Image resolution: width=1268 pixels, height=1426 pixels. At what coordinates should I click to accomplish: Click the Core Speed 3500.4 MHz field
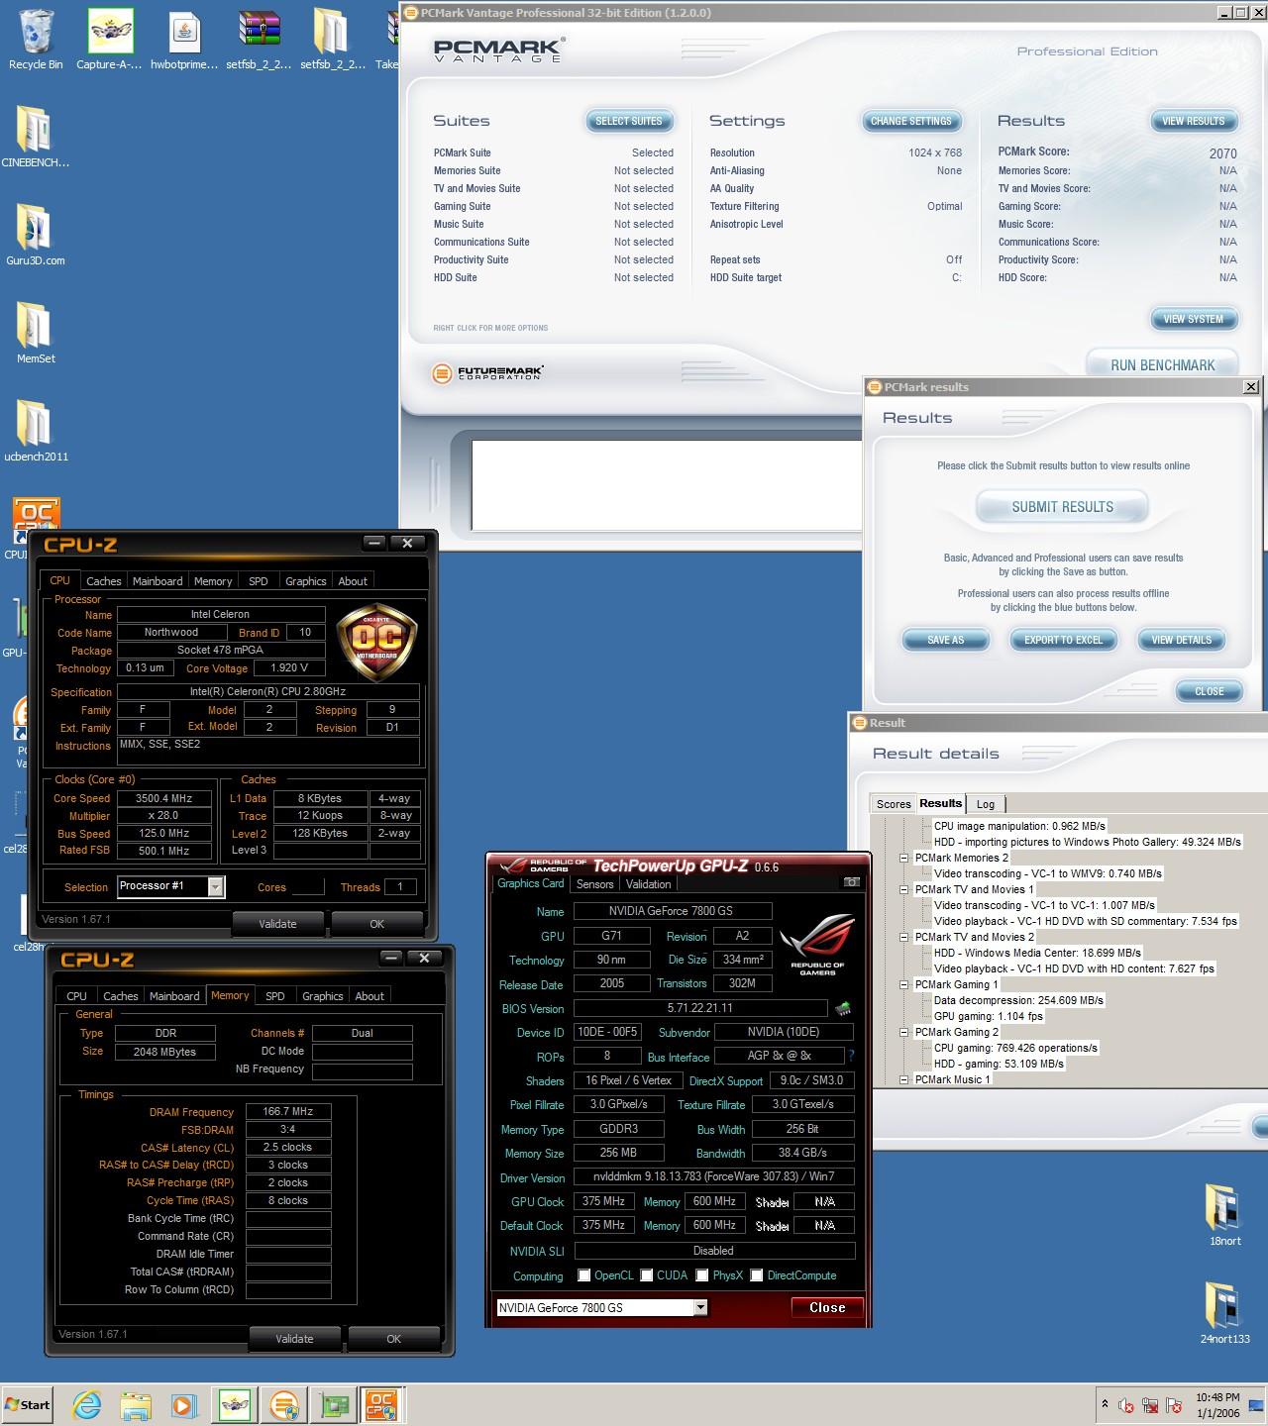point(163,798)
